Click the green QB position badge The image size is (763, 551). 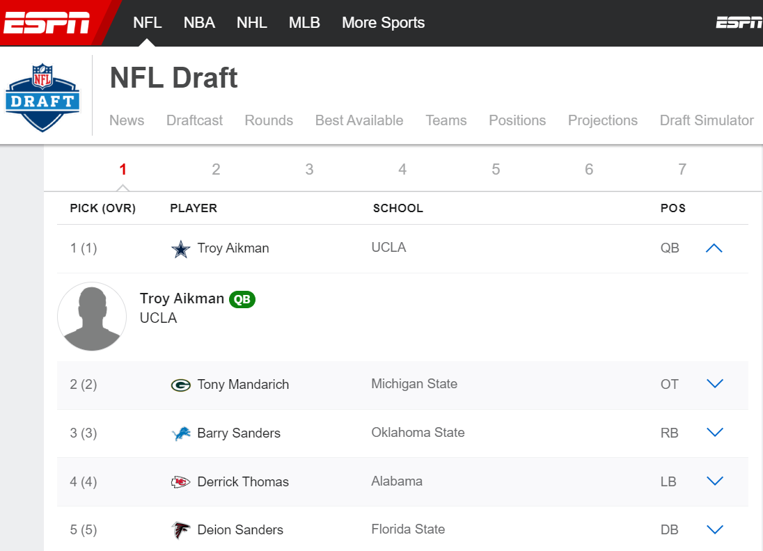[x=243, y=299]
